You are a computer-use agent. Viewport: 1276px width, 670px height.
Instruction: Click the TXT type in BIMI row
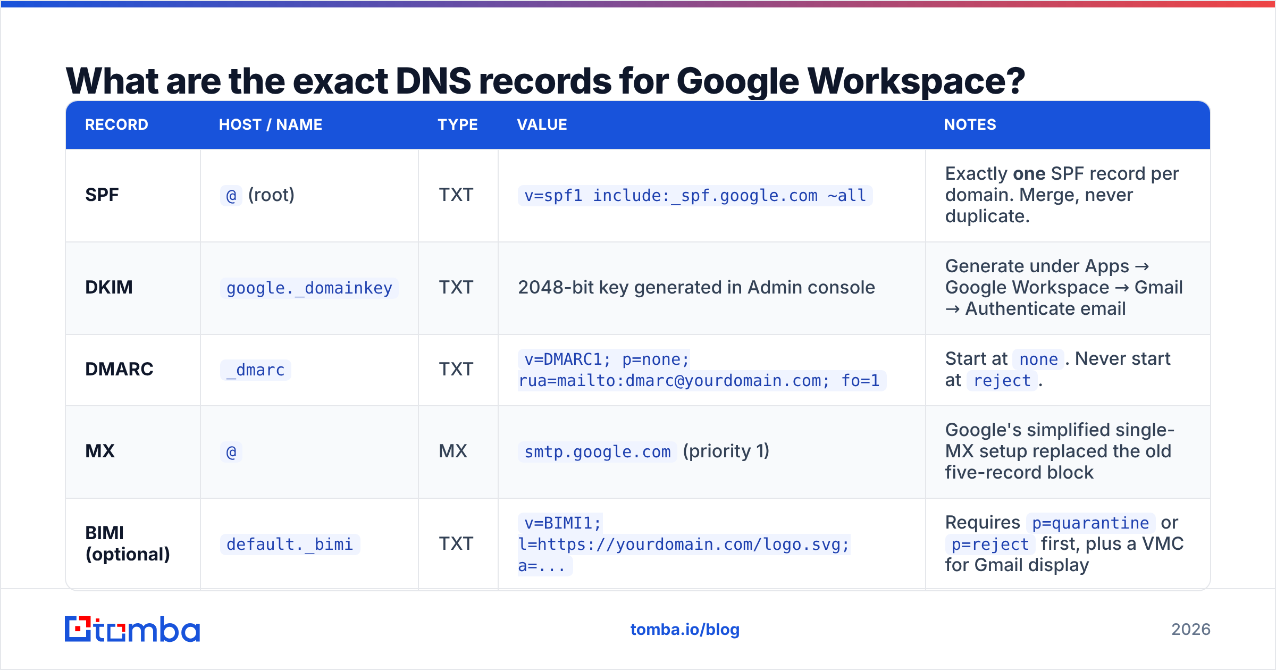[x=456, y=544]
